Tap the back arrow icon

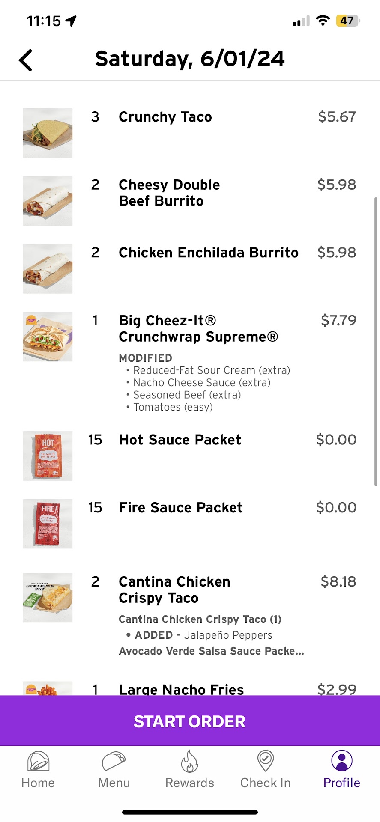26,60
